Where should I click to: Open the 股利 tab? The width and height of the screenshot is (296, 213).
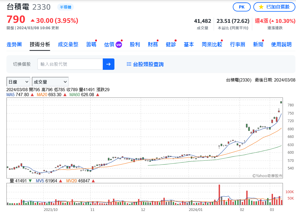[135, 45]
